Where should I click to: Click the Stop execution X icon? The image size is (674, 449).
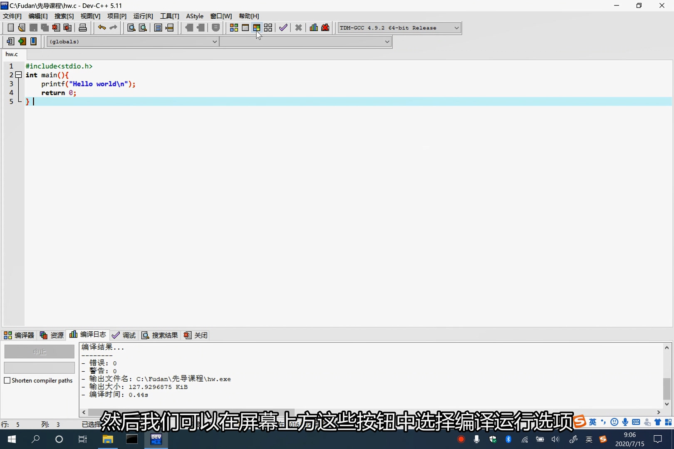pyautogui.click(x=299, y=28)
